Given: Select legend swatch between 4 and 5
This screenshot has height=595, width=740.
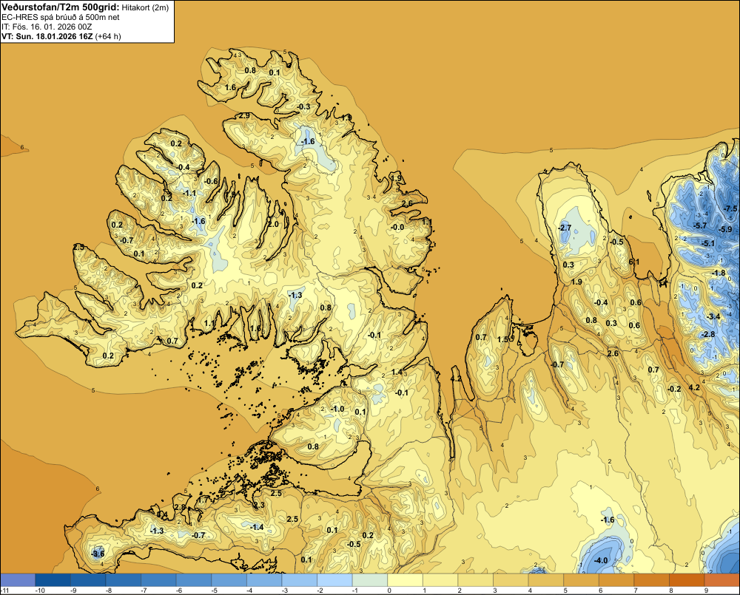Looking at the screenshot, I should click(546, 579).
